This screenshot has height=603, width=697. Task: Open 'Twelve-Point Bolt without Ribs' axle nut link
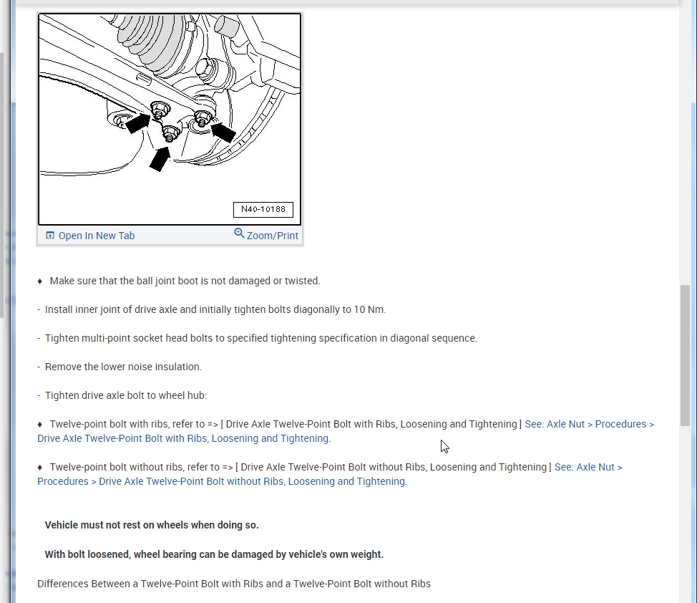click(330, 474)
